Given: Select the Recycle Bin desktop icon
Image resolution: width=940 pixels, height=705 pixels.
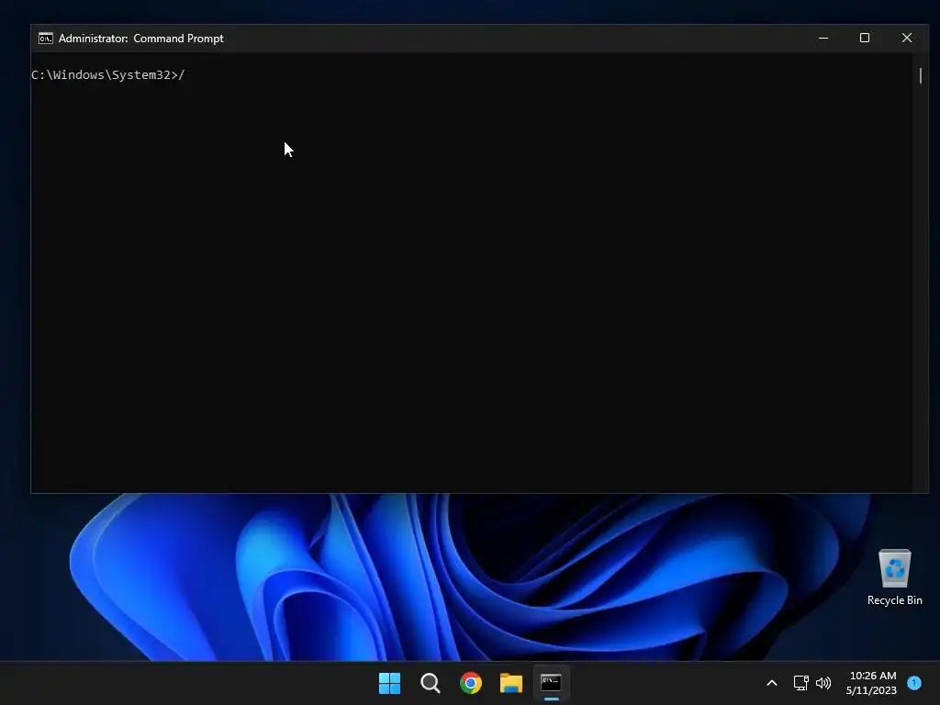Looking at the screenshot, I should (x=894, y=578).
